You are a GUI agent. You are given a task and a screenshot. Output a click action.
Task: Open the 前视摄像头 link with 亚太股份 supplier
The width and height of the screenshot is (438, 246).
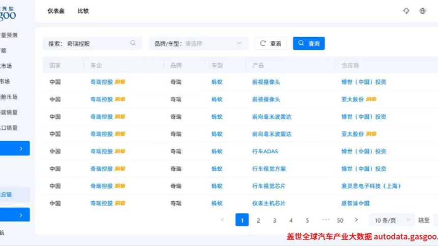266,99
